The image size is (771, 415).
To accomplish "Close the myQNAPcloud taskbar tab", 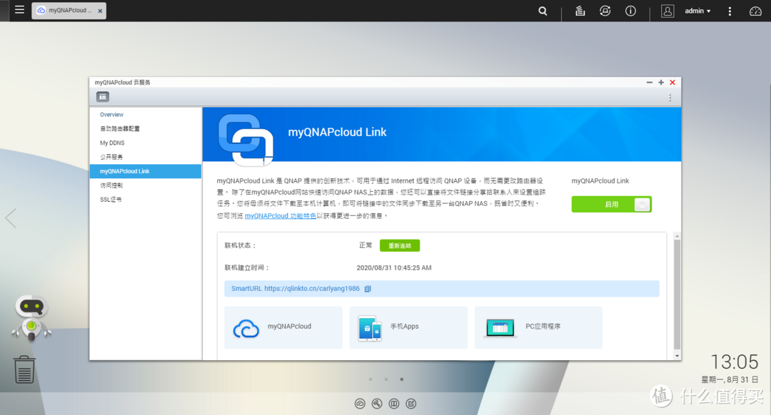I will pos(100,11).
